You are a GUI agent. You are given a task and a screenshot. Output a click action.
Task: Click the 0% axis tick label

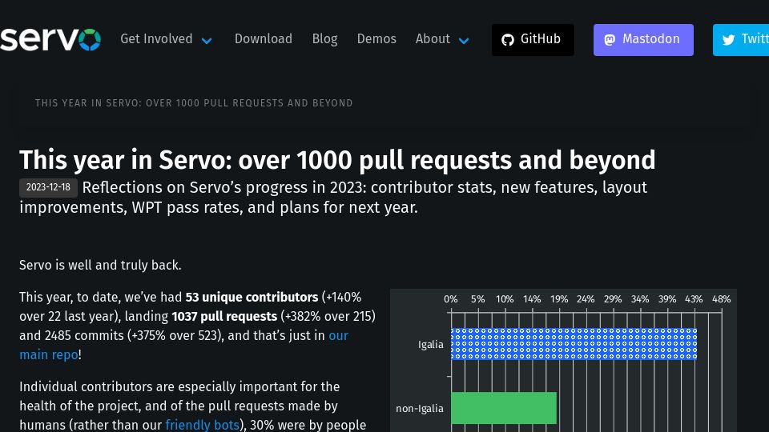click(451, 298)
